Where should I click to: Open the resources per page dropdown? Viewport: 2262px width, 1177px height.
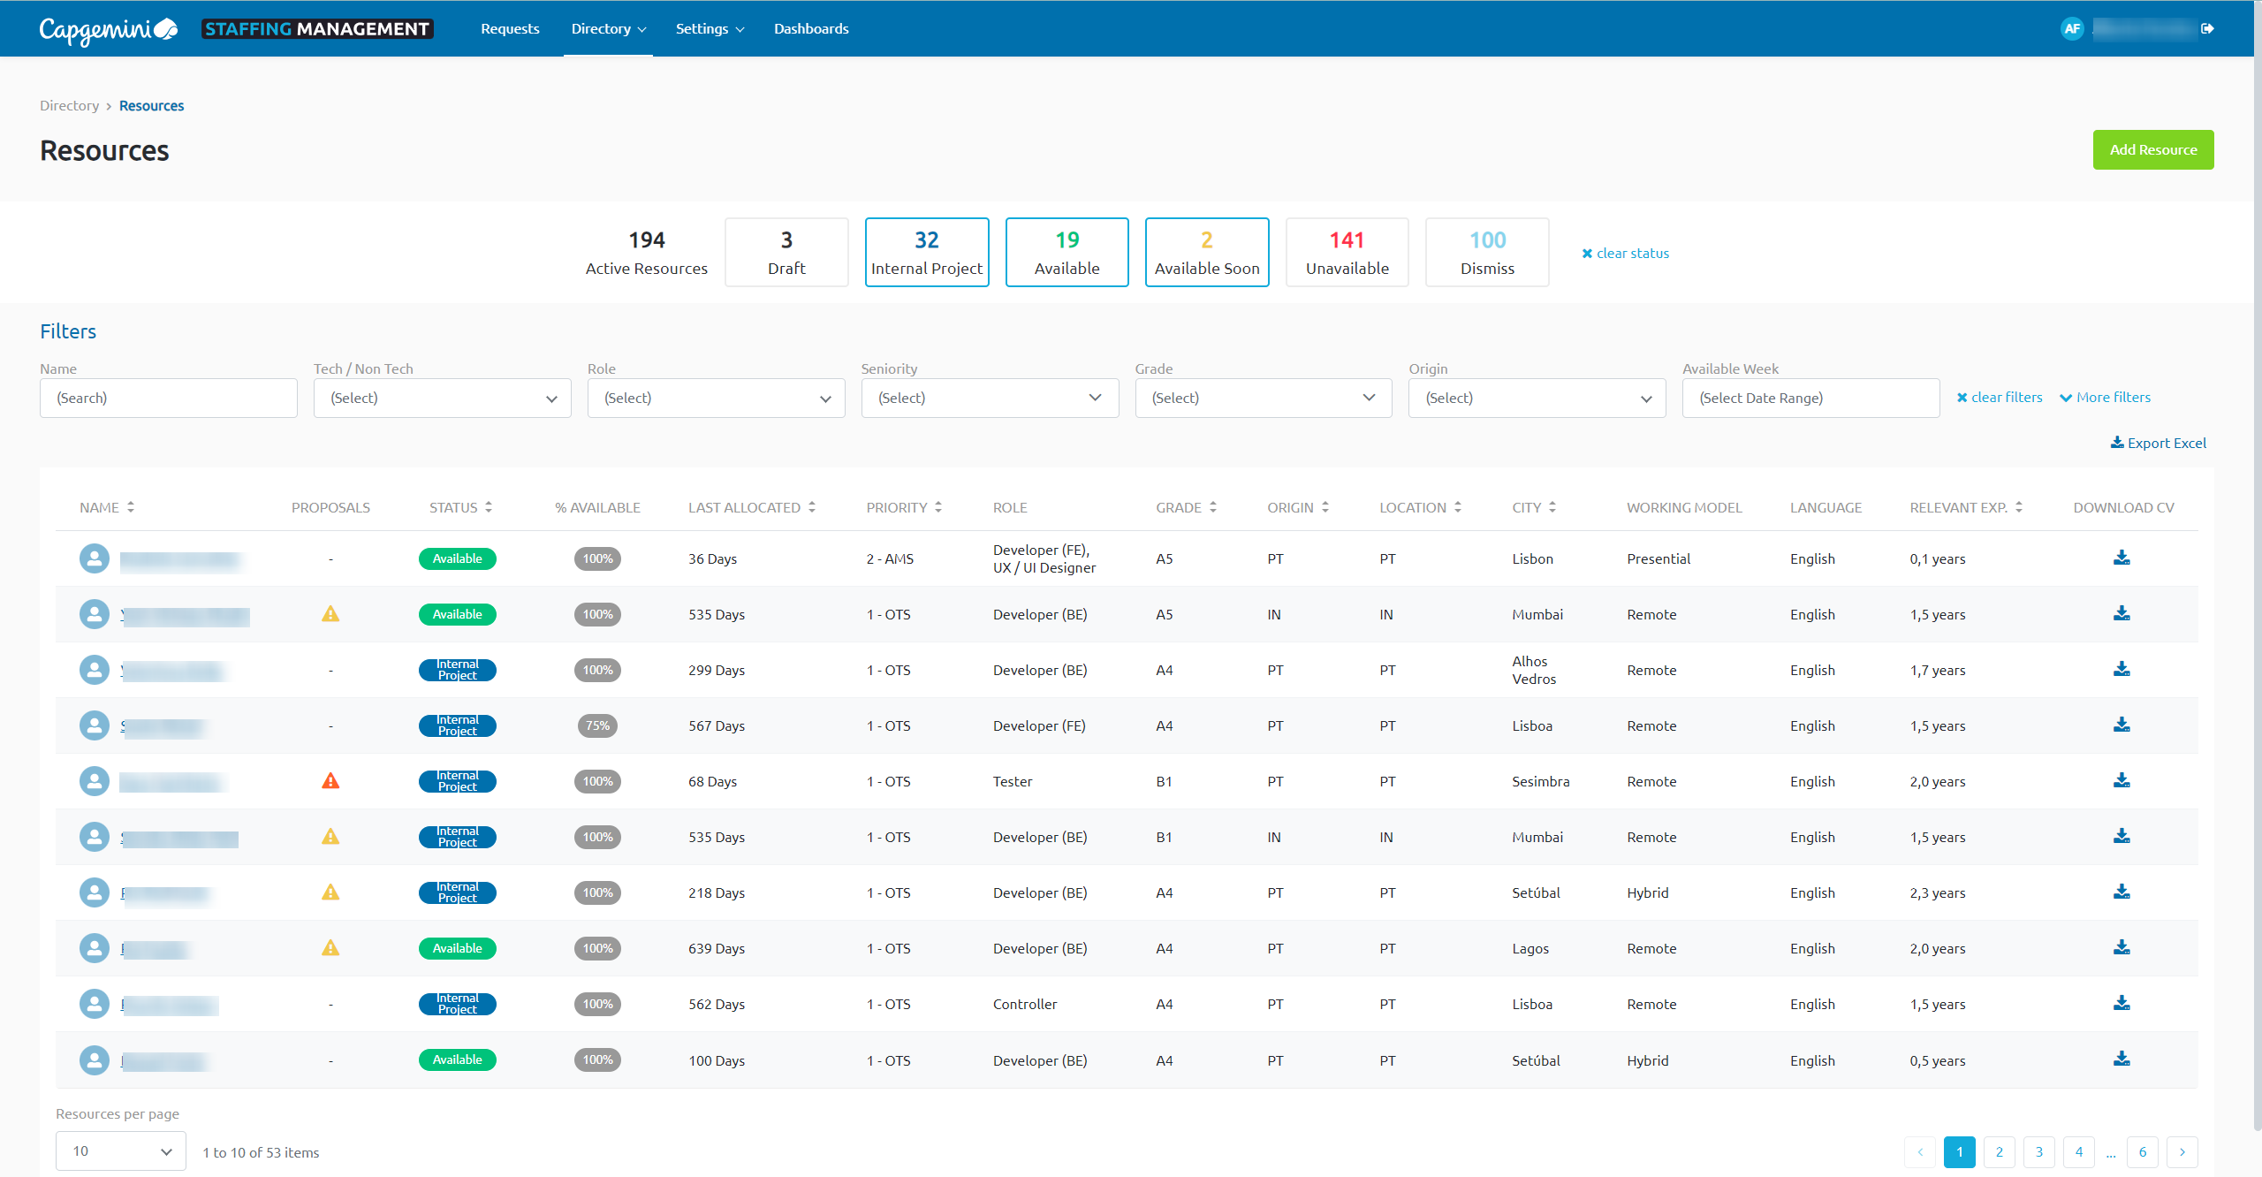click(121, 1151)
